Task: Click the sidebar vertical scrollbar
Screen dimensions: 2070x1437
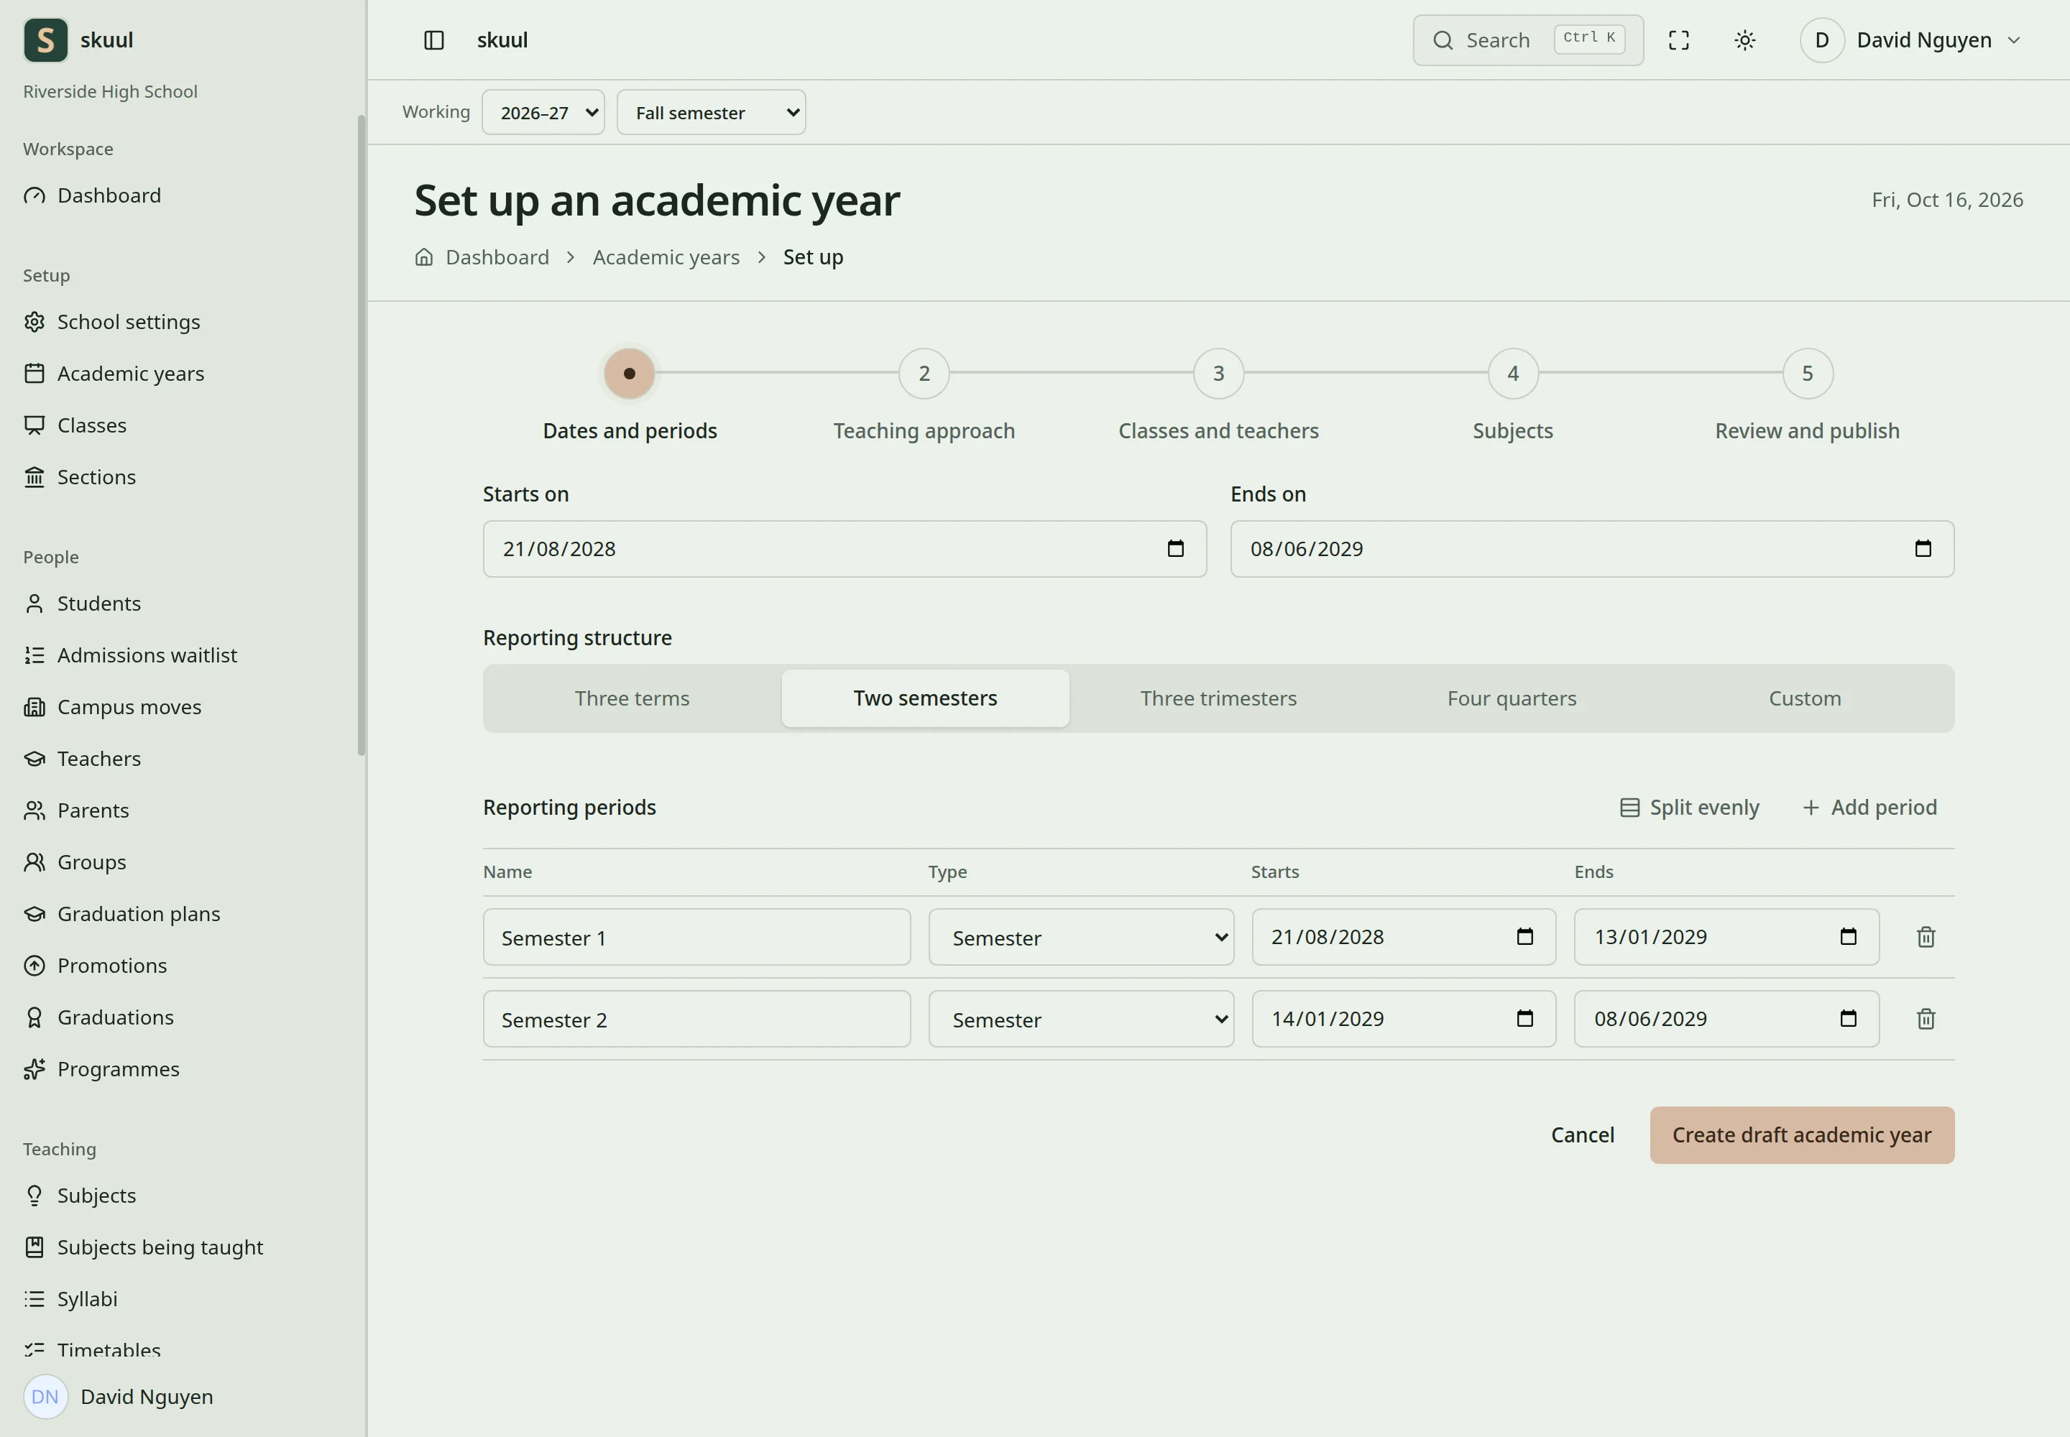Action: tap(362, 436)
